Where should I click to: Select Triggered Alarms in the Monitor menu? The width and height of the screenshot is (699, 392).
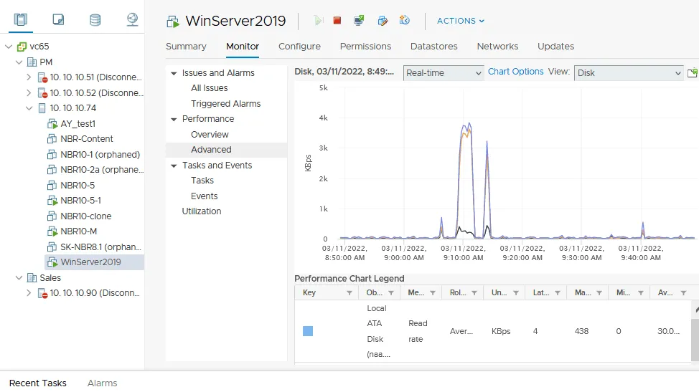(x=225, y=104)
